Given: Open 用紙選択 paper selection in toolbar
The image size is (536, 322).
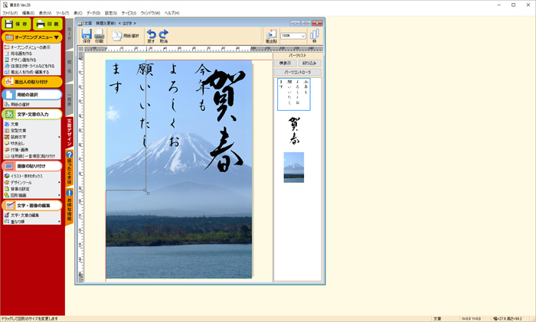Looking at the screenshot, I should [126, 35].
